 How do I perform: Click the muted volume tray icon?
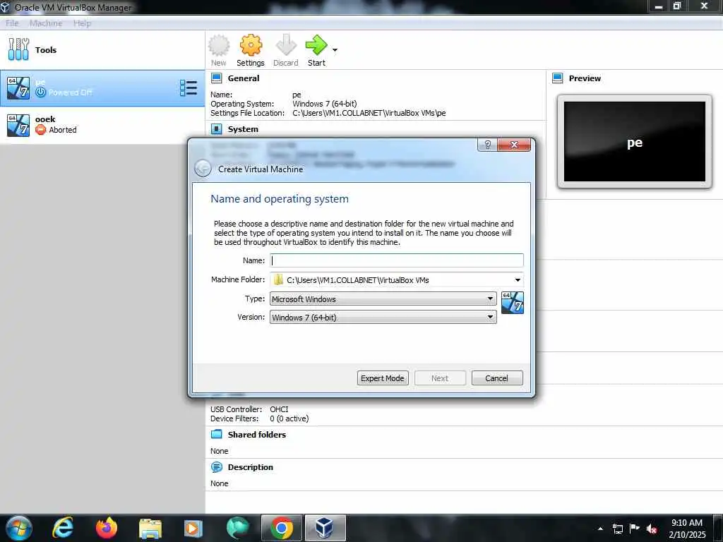click(x=652, y=529)
